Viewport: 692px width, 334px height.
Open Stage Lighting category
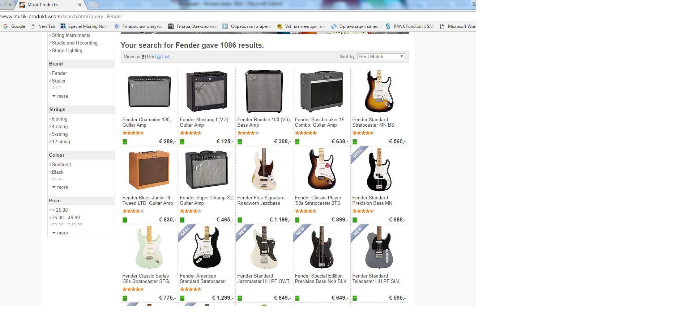[67, 51]
